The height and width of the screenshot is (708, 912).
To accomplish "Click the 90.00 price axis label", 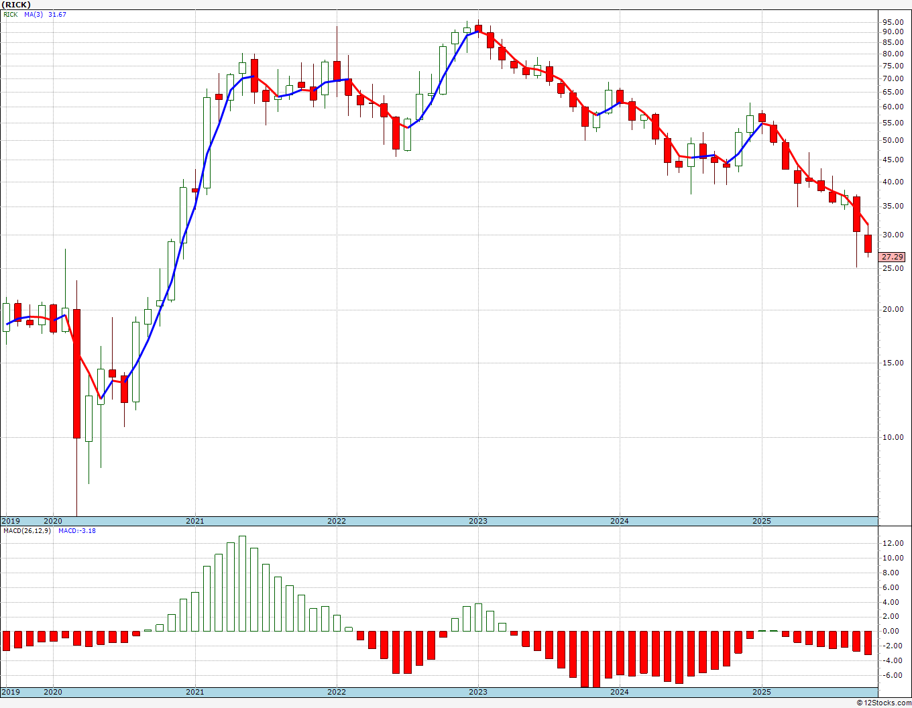I will [893, 32].
